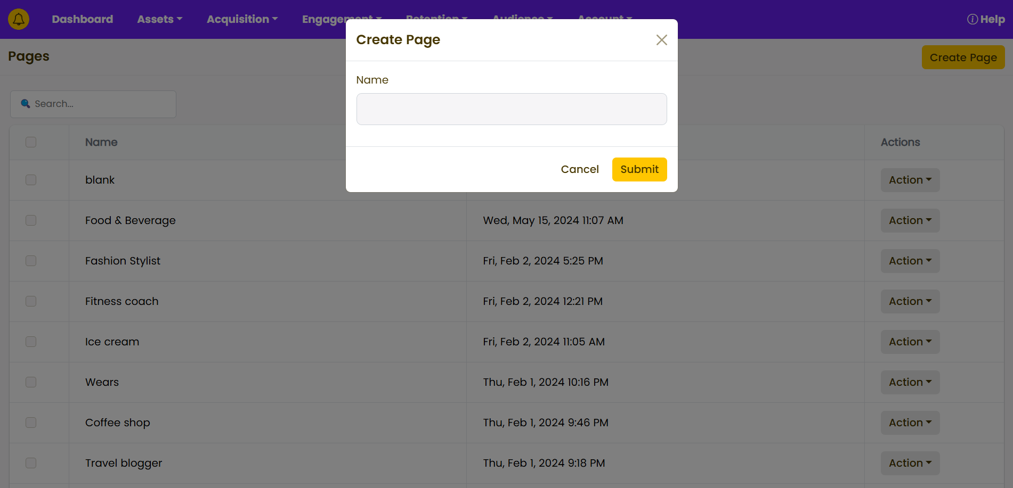The width and height of the screenshot is (1013, 488).
Task: Select the Ice cream row checkbox
Action: click(31, 342)
